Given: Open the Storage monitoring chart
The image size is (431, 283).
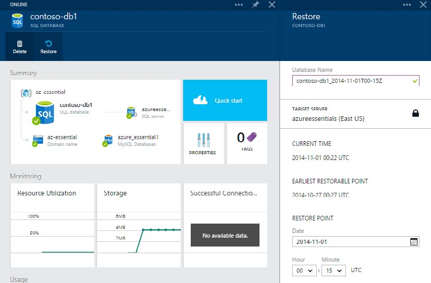Looking at the screenshot, I should click(138, 225).
